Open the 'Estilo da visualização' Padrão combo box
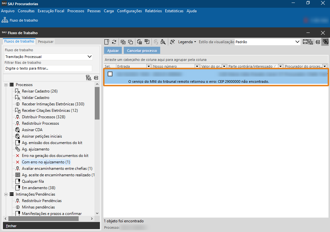Viewport: 330px width, 232px height. click(x=267, y=42)
